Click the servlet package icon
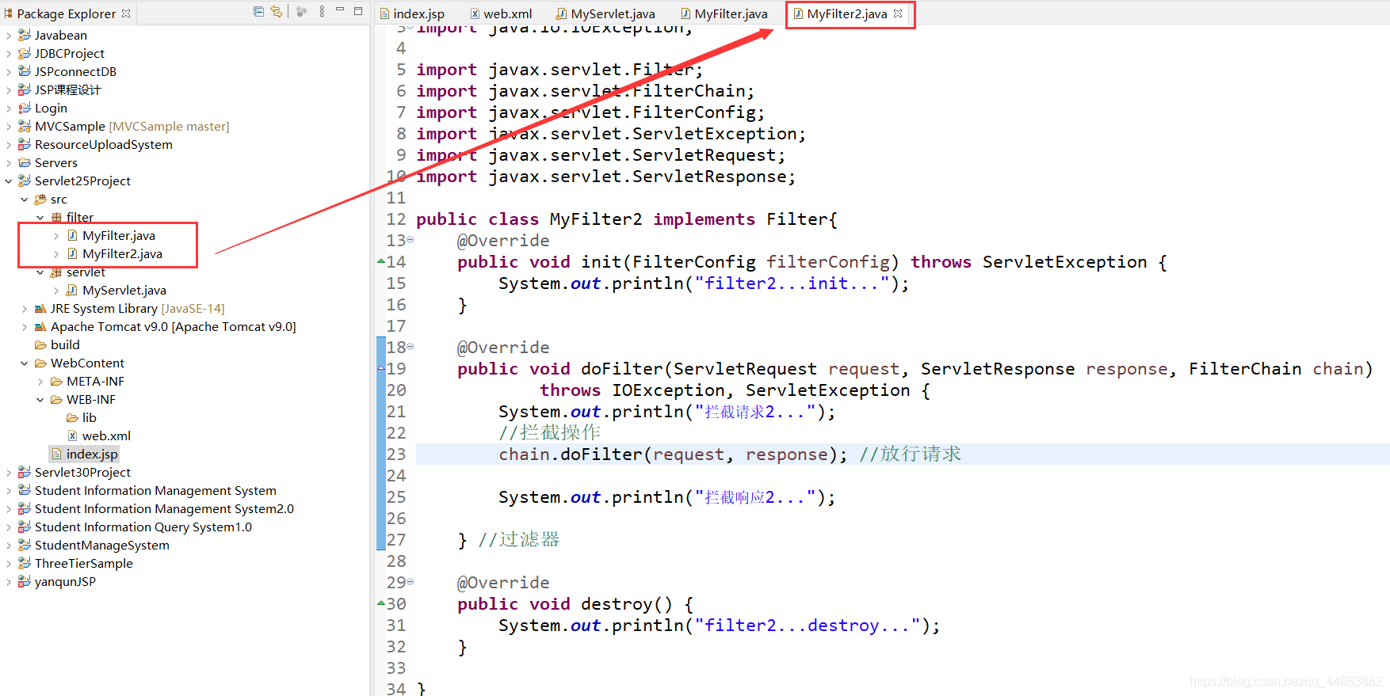Screen dimensions: 1390x696 click(56, 272)
